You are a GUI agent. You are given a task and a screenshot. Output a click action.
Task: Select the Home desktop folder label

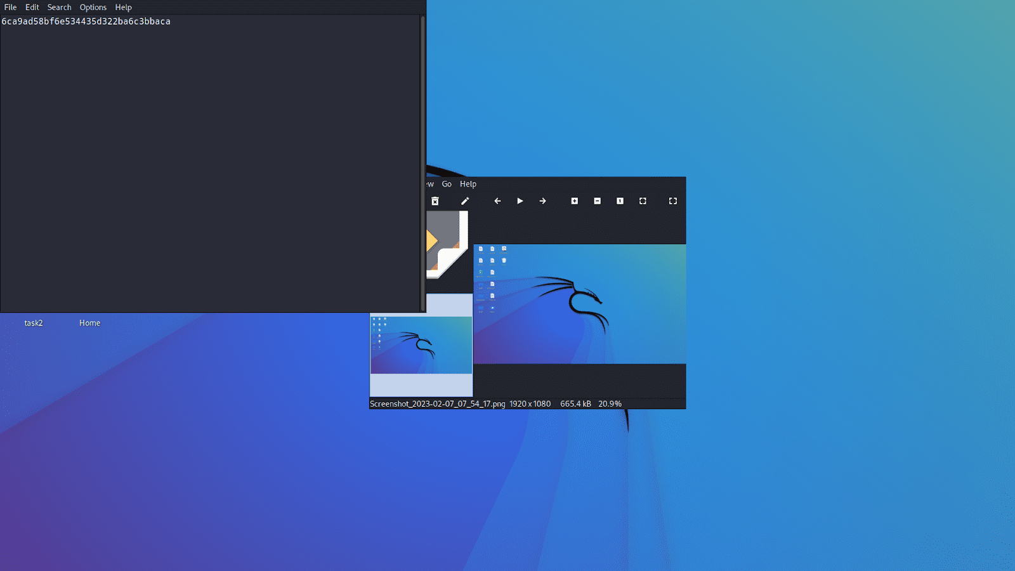coord(90,323)
